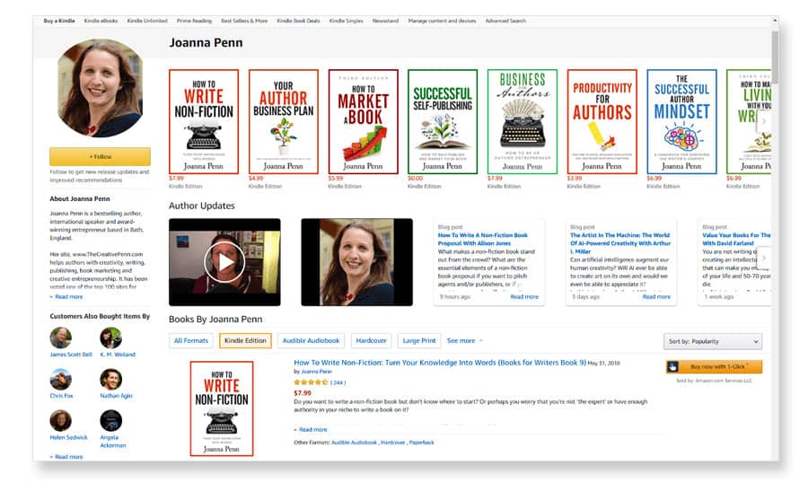Viewport: 808px width, 483px height.
Task: Open Business for Authors book cover
Action: click(x=523, y=122)
